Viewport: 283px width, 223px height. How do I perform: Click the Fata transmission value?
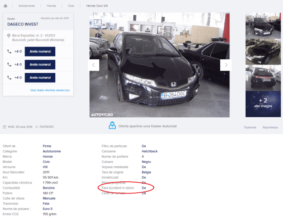(46, 204)
